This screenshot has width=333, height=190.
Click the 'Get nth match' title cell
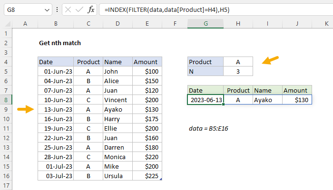[x=59, y=43]
